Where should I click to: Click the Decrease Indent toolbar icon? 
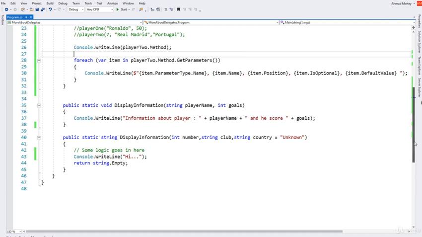click(x=165, y=9)
